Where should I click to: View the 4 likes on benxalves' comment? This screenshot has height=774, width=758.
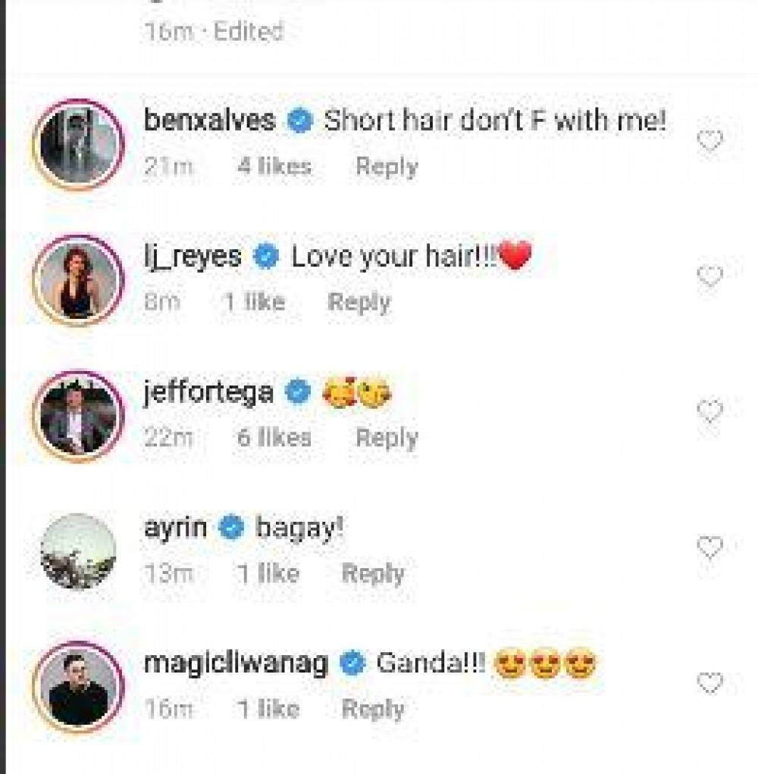click(274, 167)
